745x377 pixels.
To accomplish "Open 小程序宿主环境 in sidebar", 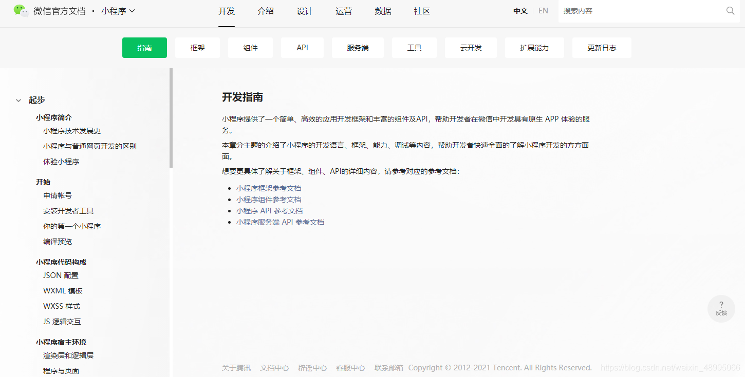I will click(61, 342).
